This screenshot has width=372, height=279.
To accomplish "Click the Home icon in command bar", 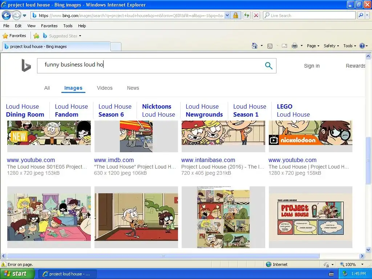I will [255, 46].
